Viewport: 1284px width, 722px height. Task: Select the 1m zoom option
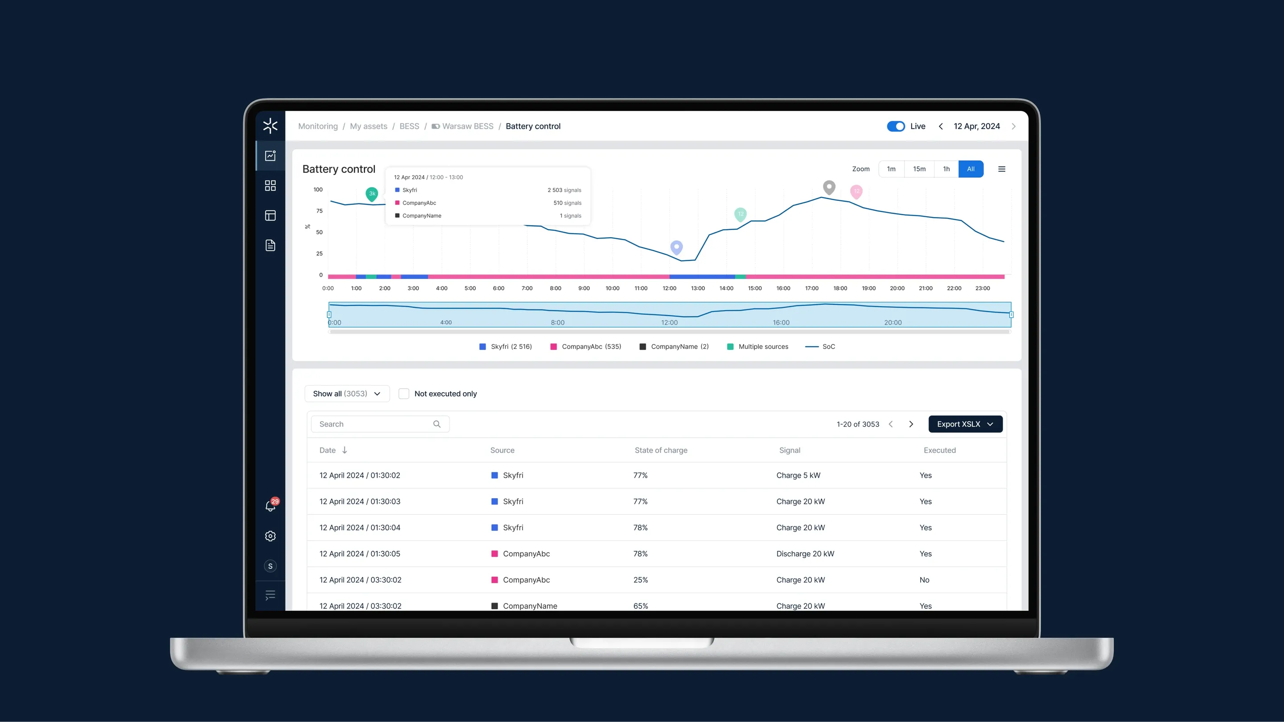[x=891, y=169]
